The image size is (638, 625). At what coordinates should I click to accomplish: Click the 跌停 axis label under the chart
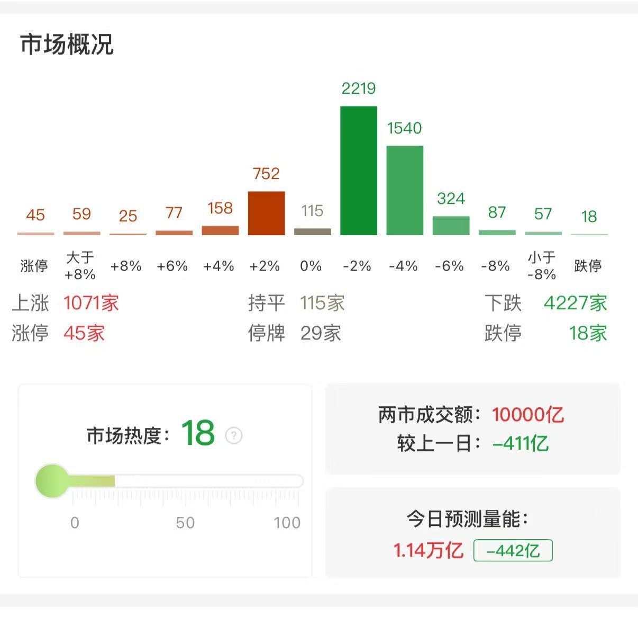click(588, 265)
